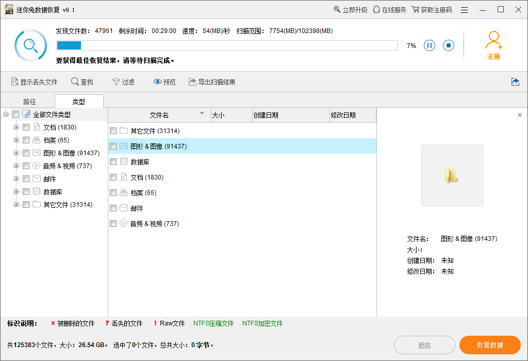Click the 图形 & 图像 icon in tree
This screenshot has height=361, width=528.
click(x=37, y=153)
